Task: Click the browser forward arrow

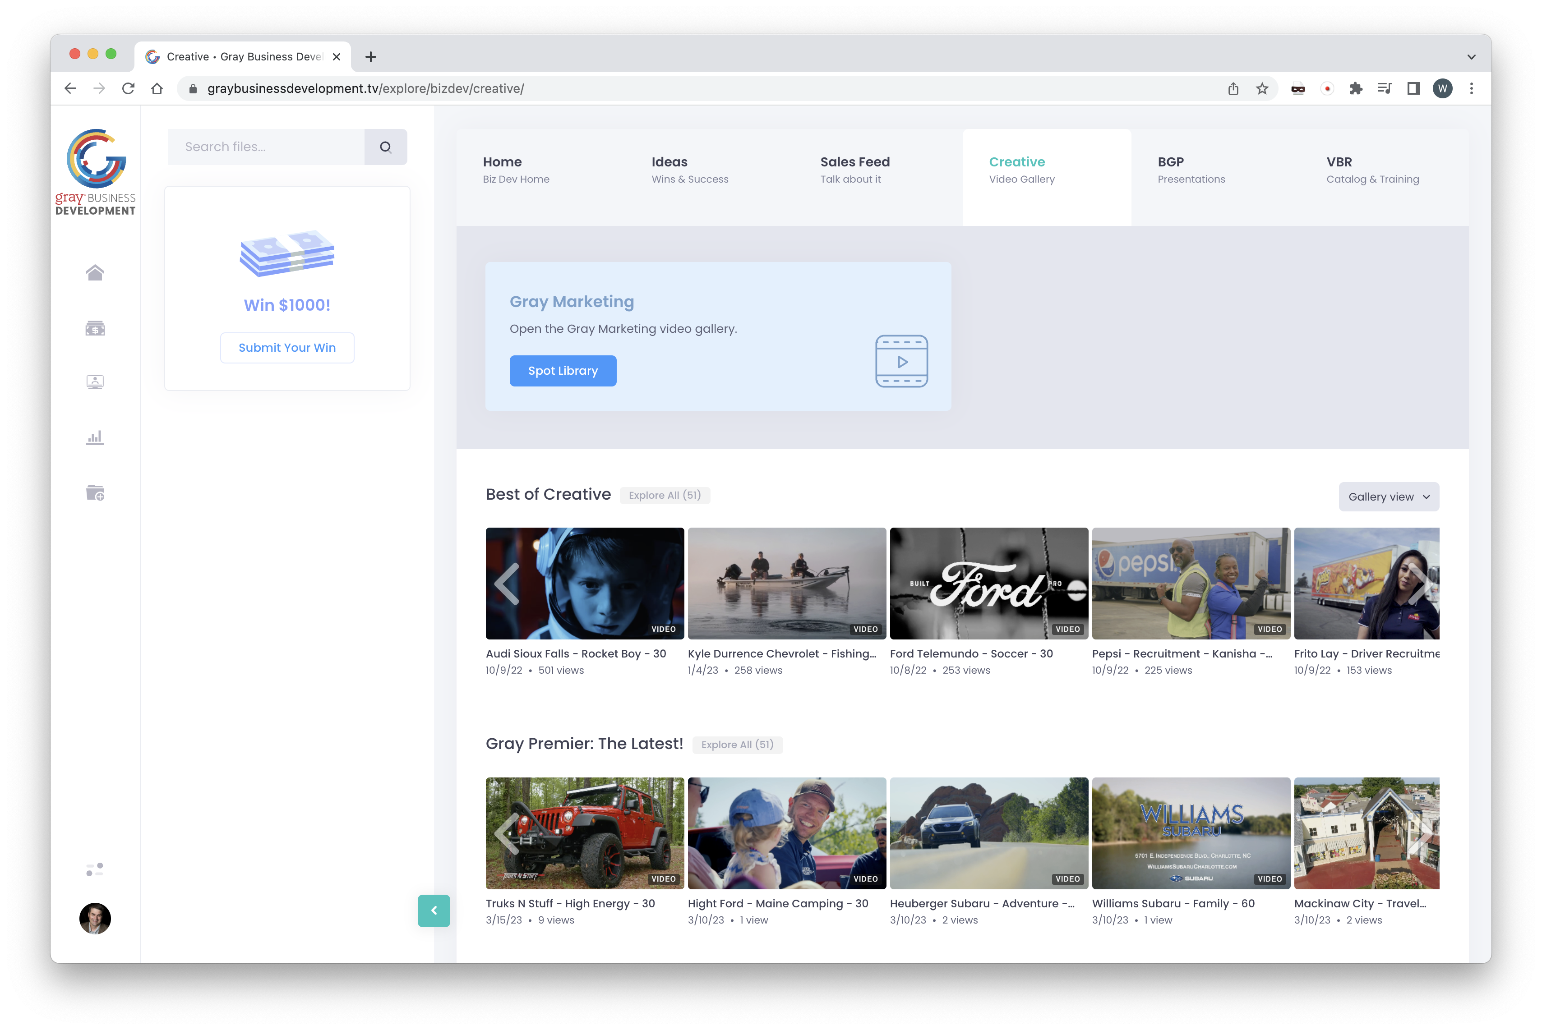Action: coord(99,89)
